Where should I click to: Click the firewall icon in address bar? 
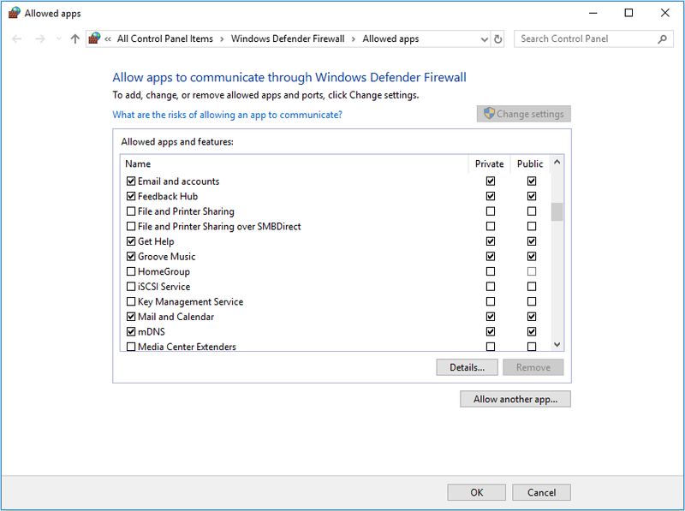coord(94,39)
